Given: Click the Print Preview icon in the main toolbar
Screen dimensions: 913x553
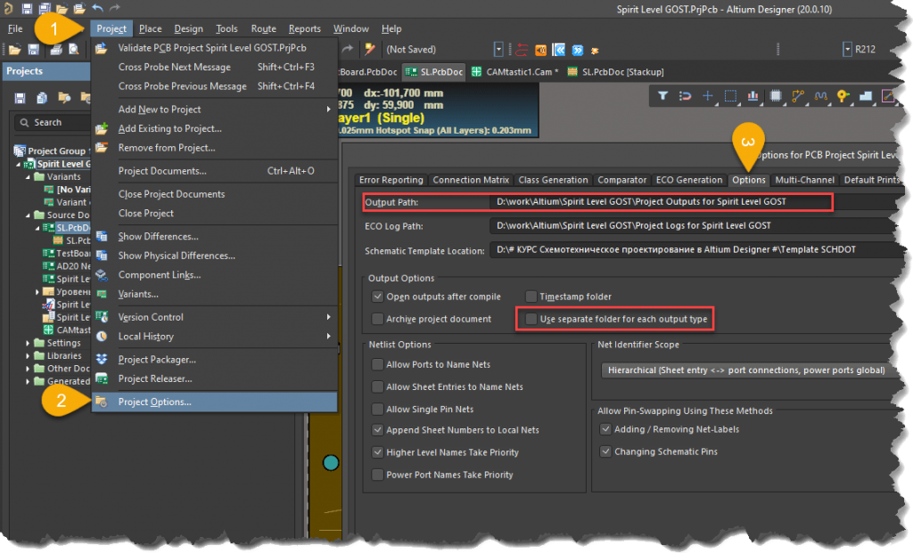Looking at the screenshot, I should 74,50.
